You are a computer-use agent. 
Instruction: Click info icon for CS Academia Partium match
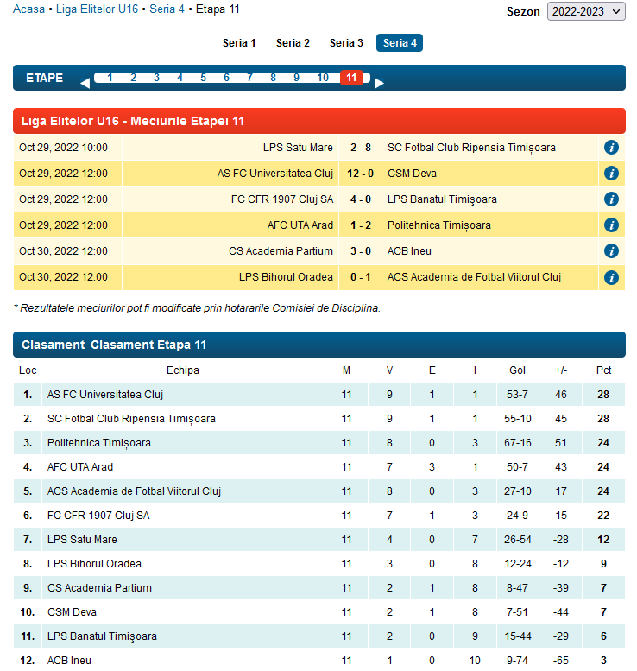611,251
